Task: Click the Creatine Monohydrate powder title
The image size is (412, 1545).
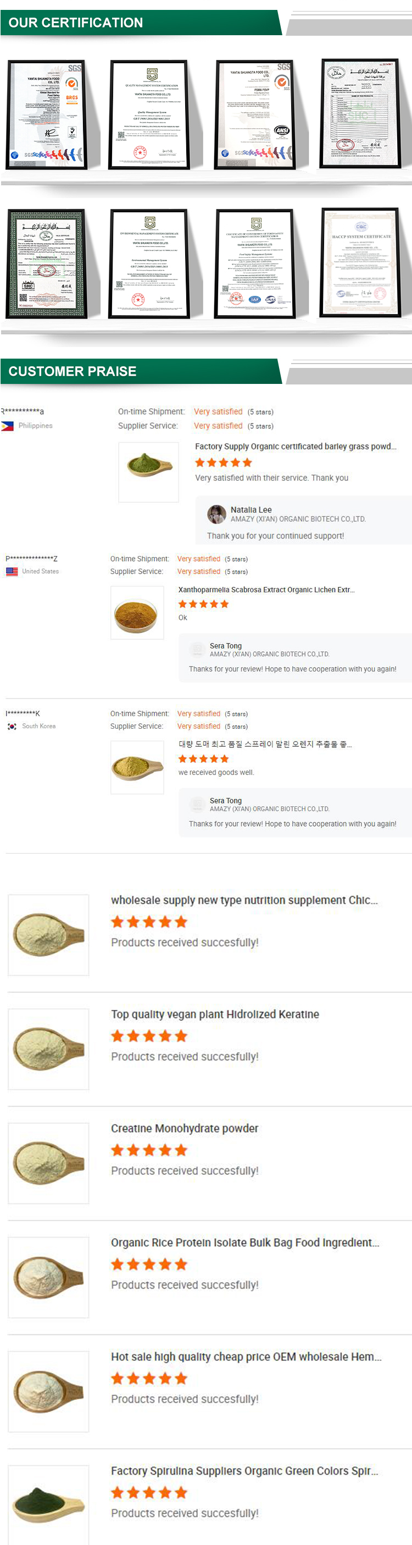Action: (x=185, y=1128)
